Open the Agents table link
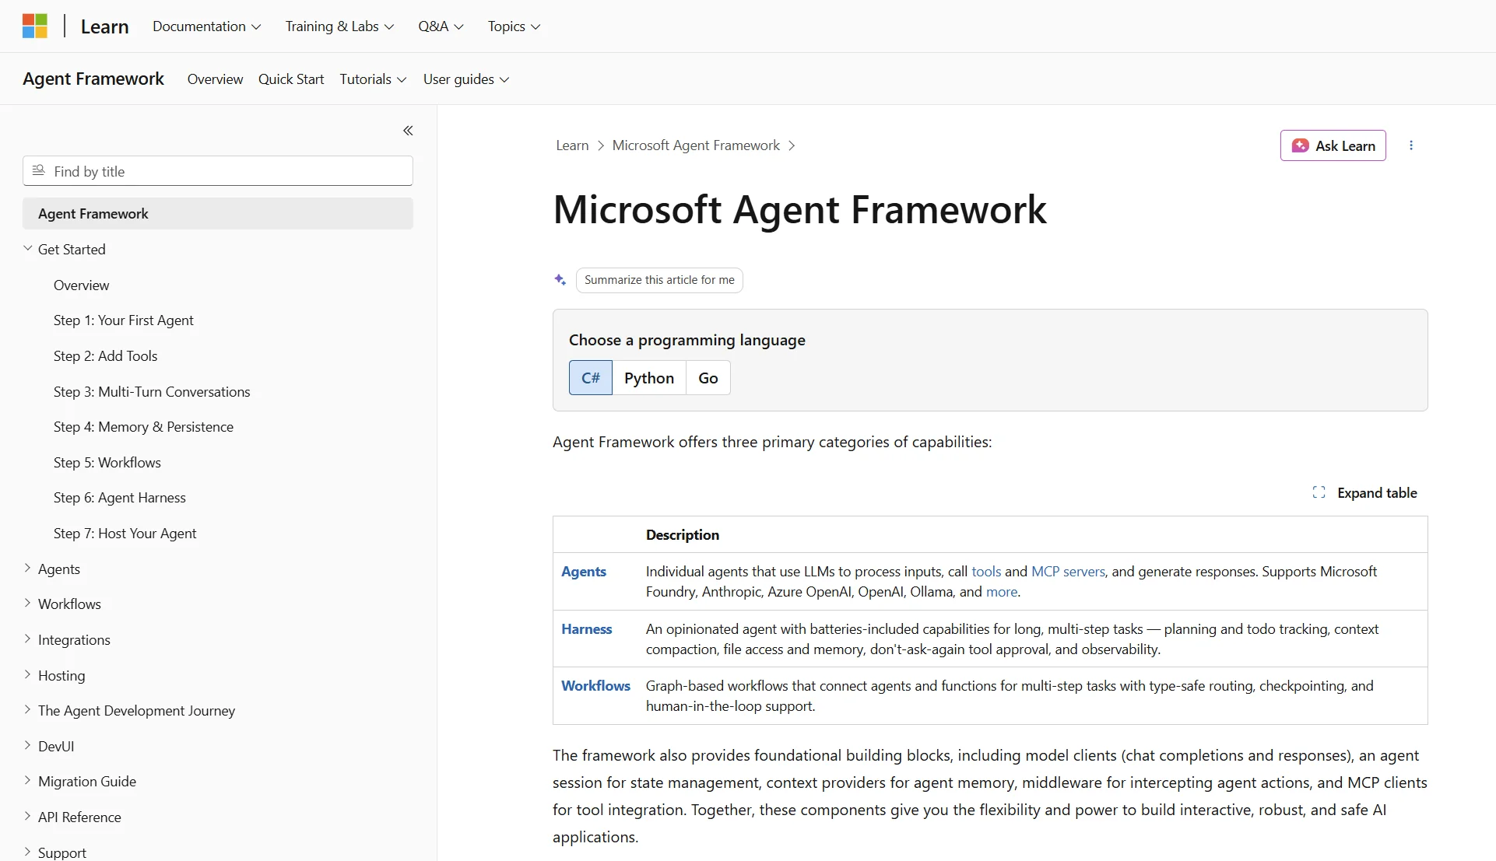 (584, 572)
